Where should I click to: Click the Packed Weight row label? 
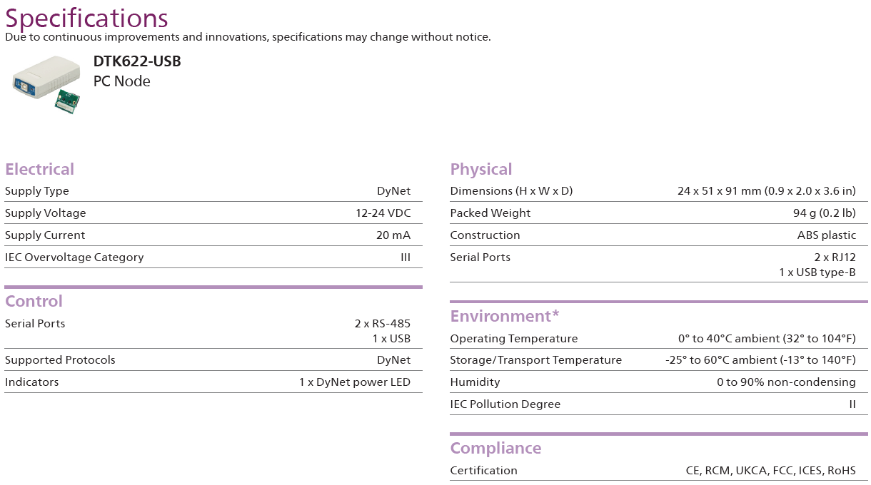pos(490,213)
